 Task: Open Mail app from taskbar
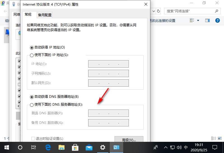pos(89,147)
